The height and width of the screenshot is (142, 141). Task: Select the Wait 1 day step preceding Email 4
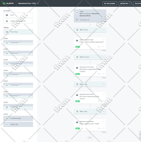coord(90,111)
